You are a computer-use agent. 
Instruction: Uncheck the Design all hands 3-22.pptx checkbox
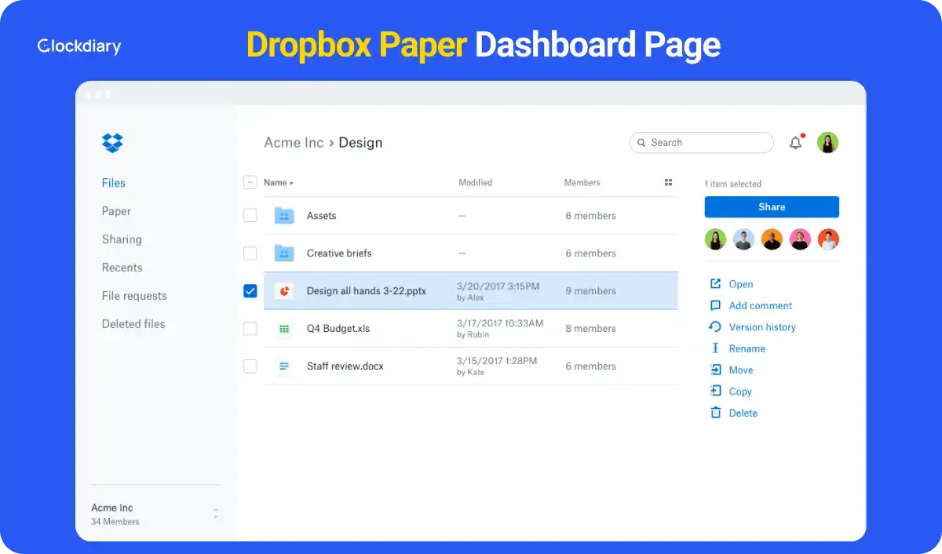pyautogui.click(x=250, y=290)
